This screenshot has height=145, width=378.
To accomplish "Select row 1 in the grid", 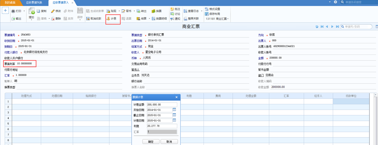I will tap(8, 101).
